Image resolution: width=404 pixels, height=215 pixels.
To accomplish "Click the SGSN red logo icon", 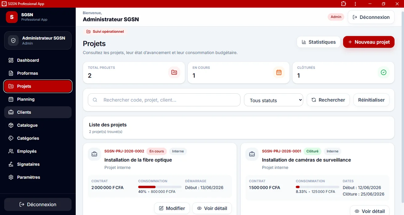I will (x=12, y=17).
